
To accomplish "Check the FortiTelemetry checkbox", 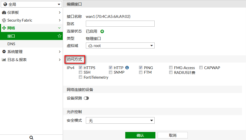I will pos(81,77).
